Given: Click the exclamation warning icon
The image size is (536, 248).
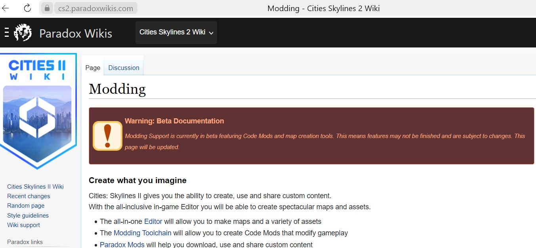Looking at the screenshot, I should click(107, 136).
